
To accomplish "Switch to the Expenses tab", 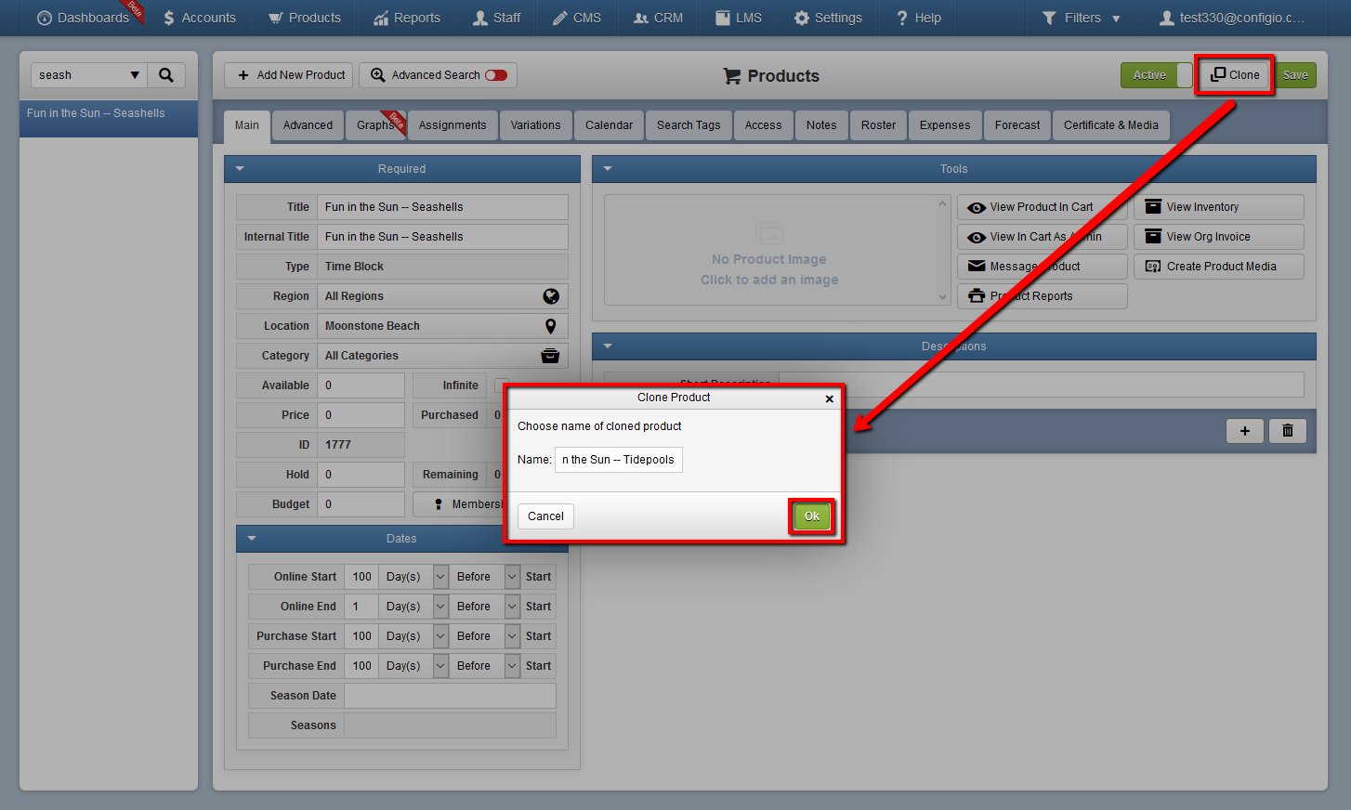I will pyautogui.click(x=945, y=125).
